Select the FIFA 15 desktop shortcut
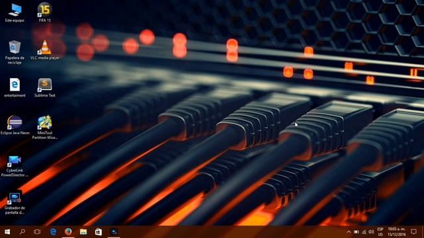Viewport: 424px width, 238px height. [45, 13]
